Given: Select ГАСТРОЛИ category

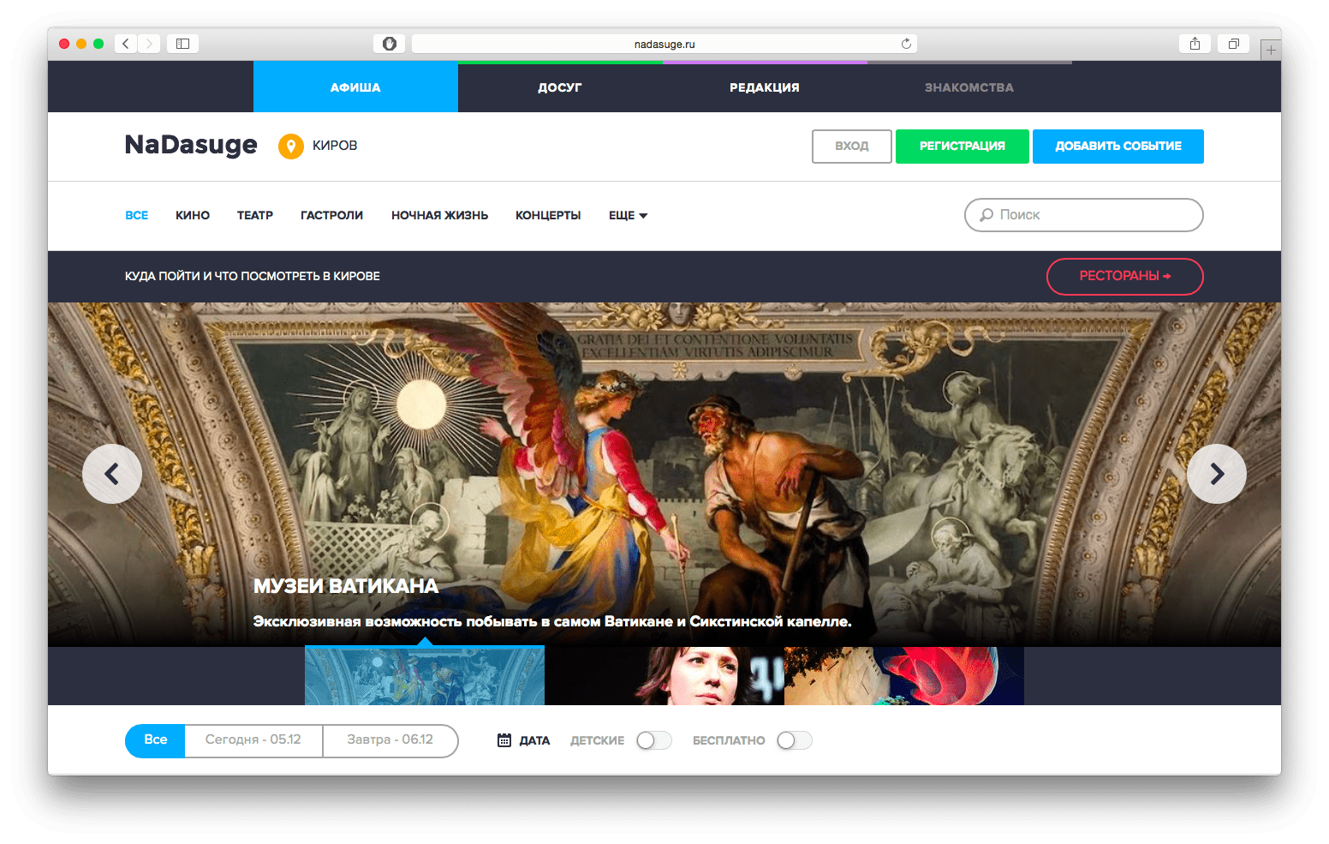Looking at the screenshot, I should pos(331,216).
